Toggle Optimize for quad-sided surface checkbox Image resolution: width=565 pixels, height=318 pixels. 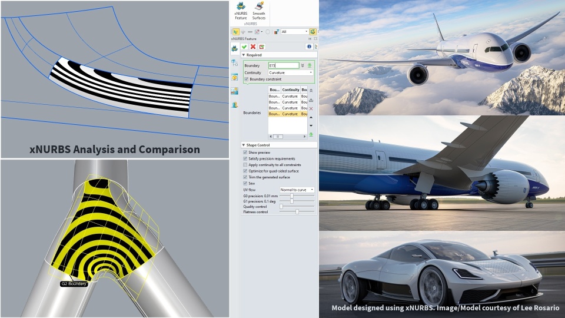245,171
